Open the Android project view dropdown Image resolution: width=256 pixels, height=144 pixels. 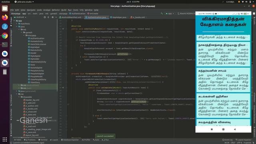tap(20, 17)
